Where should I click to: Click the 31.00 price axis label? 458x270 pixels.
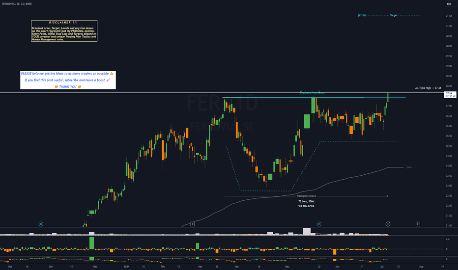click(x=449, y=226)
